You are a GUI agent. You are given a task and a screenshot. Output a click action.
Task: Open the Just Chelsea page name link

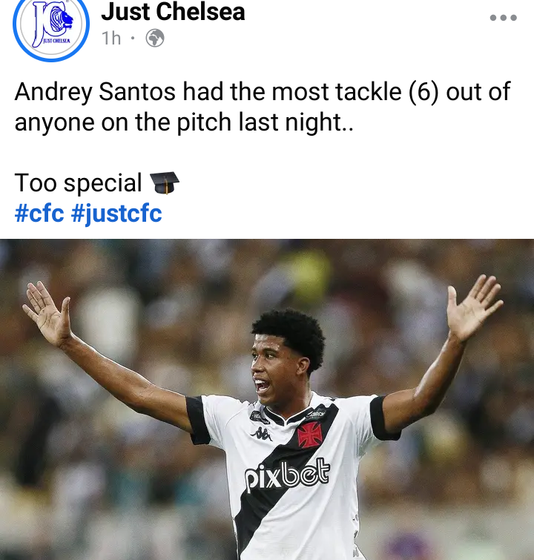[173, 12]
